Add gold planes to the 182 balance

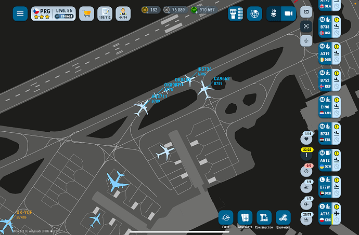(x=145, y=10)
